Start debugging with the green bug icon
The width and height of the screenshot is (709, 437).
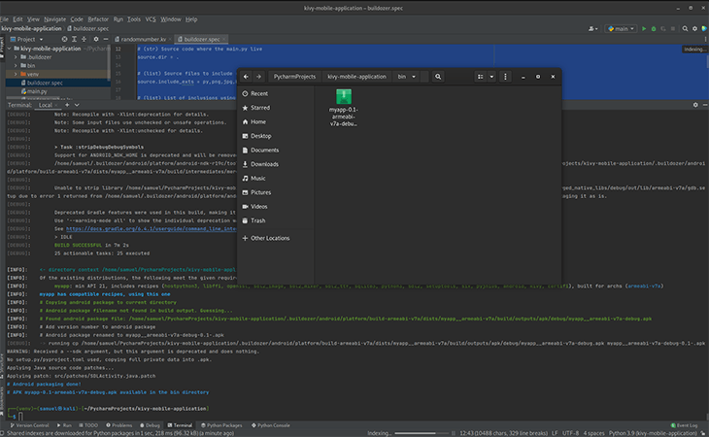(x=654, y=28)
